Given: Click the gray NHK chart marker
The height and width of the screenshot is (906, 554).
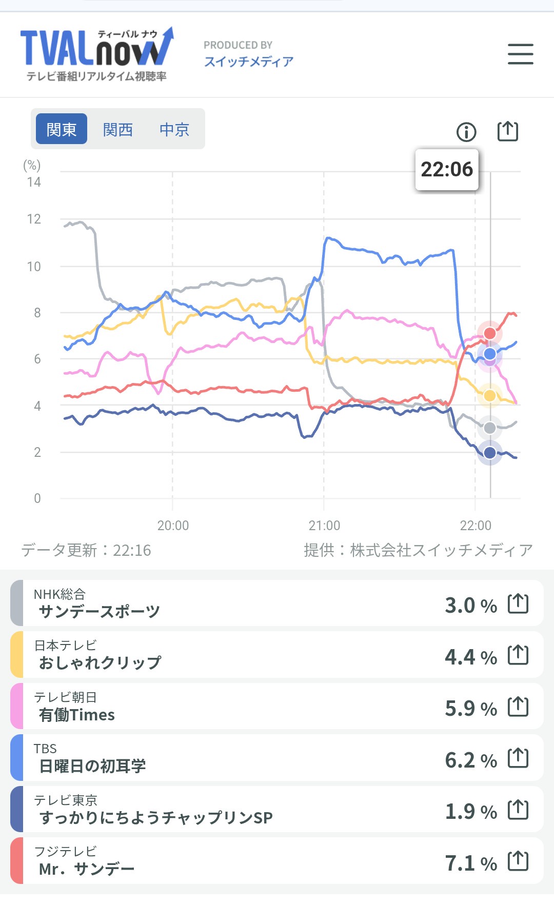Looking at the screenshot, I should click(490, 428).
